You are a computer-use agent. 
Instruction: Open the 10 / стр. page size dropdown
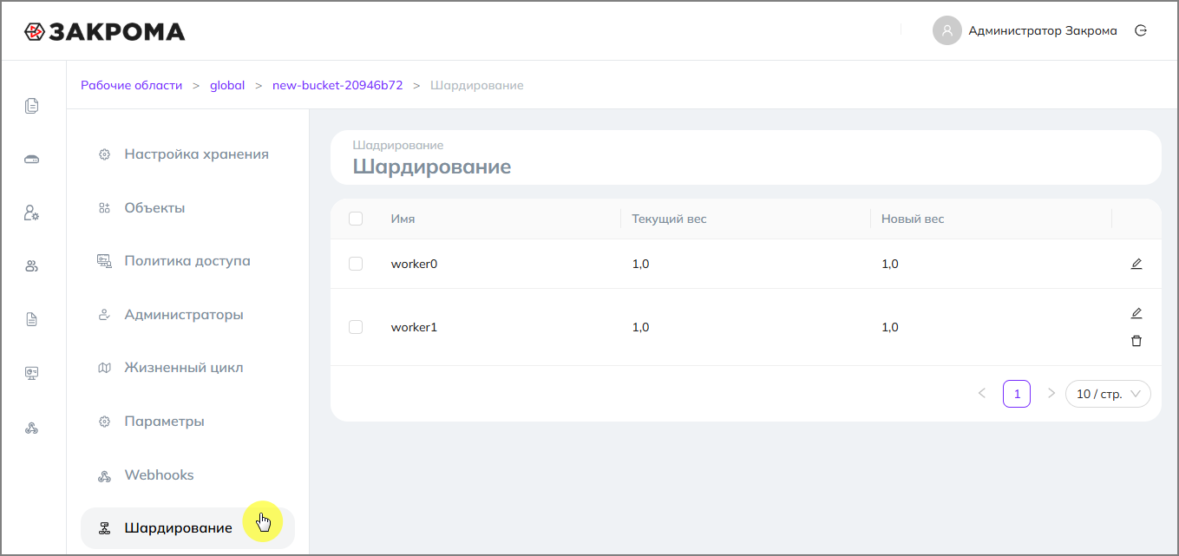coord(1108,394)
